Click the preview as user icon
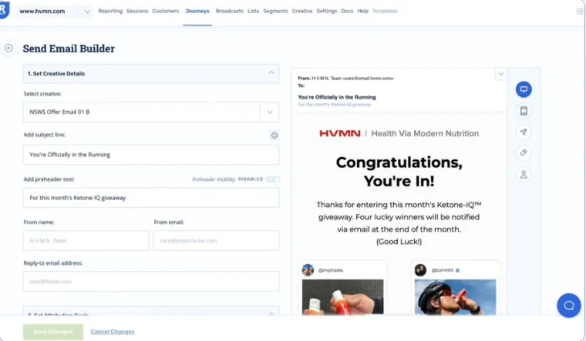Screen dimensions: 586x341 tap(524, 175)
